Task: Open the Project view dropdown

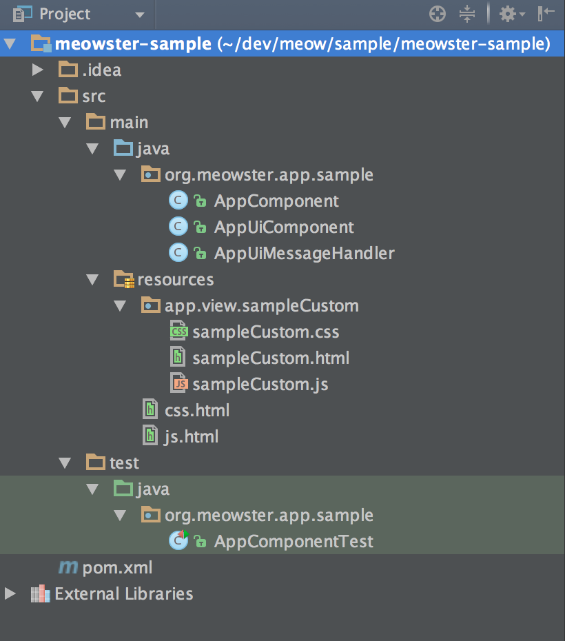Action: pyautogui.click(x=140, y=14)
